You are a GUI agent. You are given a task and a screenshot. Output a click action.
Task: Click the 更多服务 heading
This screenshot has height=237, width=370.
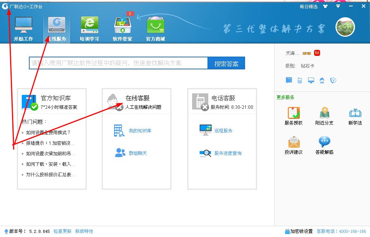click(x=285, y=97)
